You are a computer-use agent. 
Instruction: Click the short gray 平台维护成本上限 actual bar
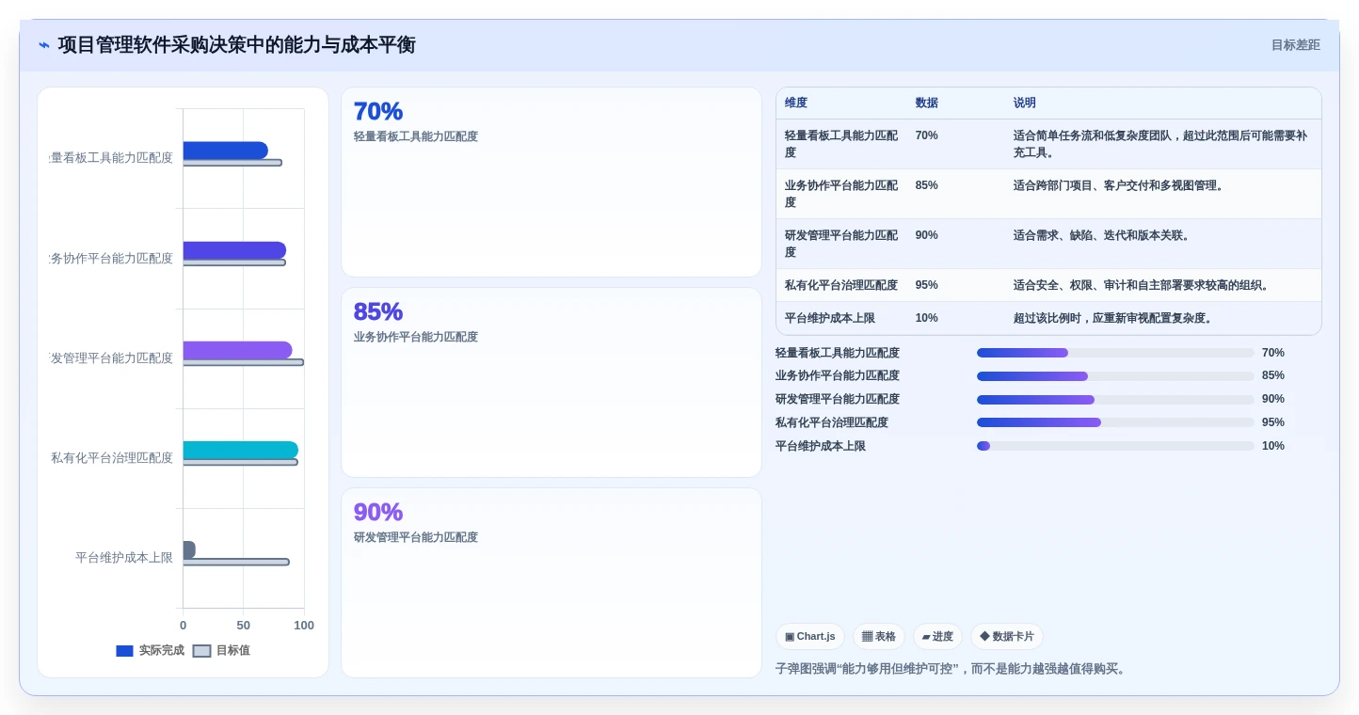189,549
